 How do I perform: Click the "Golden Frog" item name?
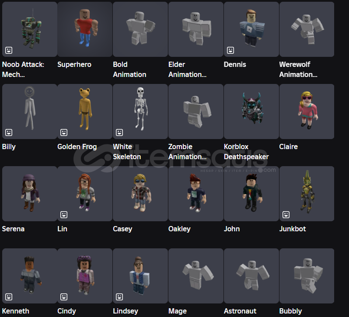77,147
